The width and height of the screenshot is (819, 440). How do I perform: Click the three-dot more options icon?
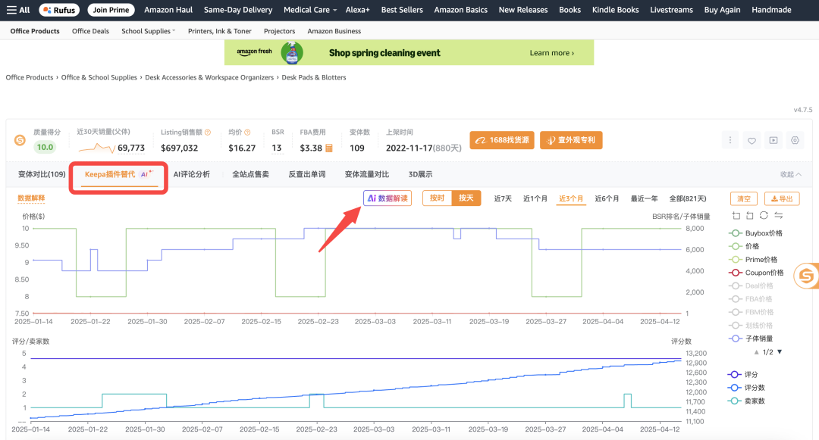[x=730, y=140]
